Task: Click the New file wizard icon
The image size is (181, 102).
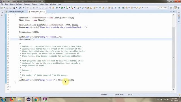Action: 2,8
